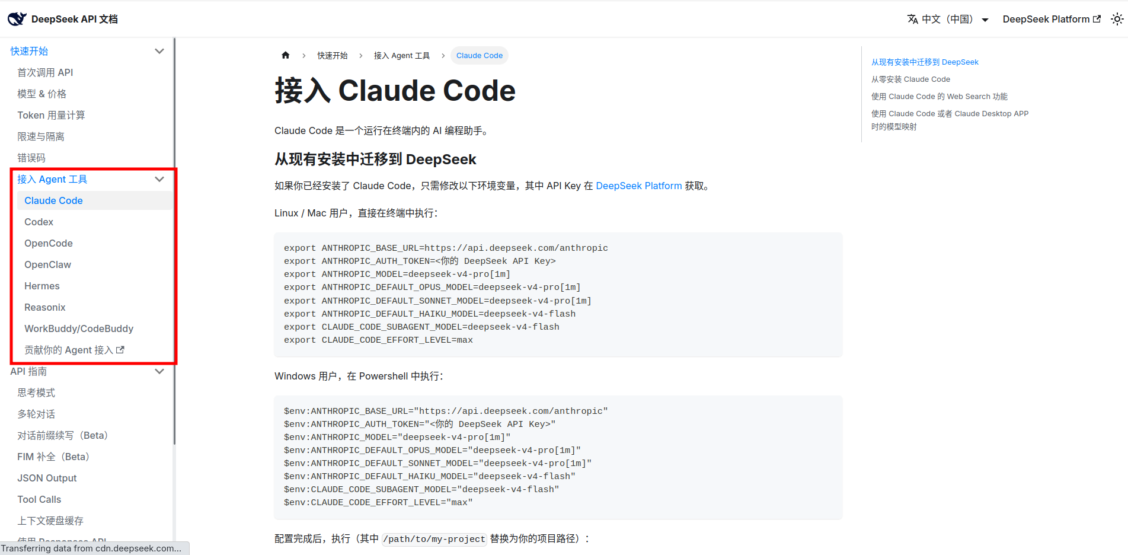Go to home via breadcrumb house icon
The image size is (1128, 555).
pos(286,55)
